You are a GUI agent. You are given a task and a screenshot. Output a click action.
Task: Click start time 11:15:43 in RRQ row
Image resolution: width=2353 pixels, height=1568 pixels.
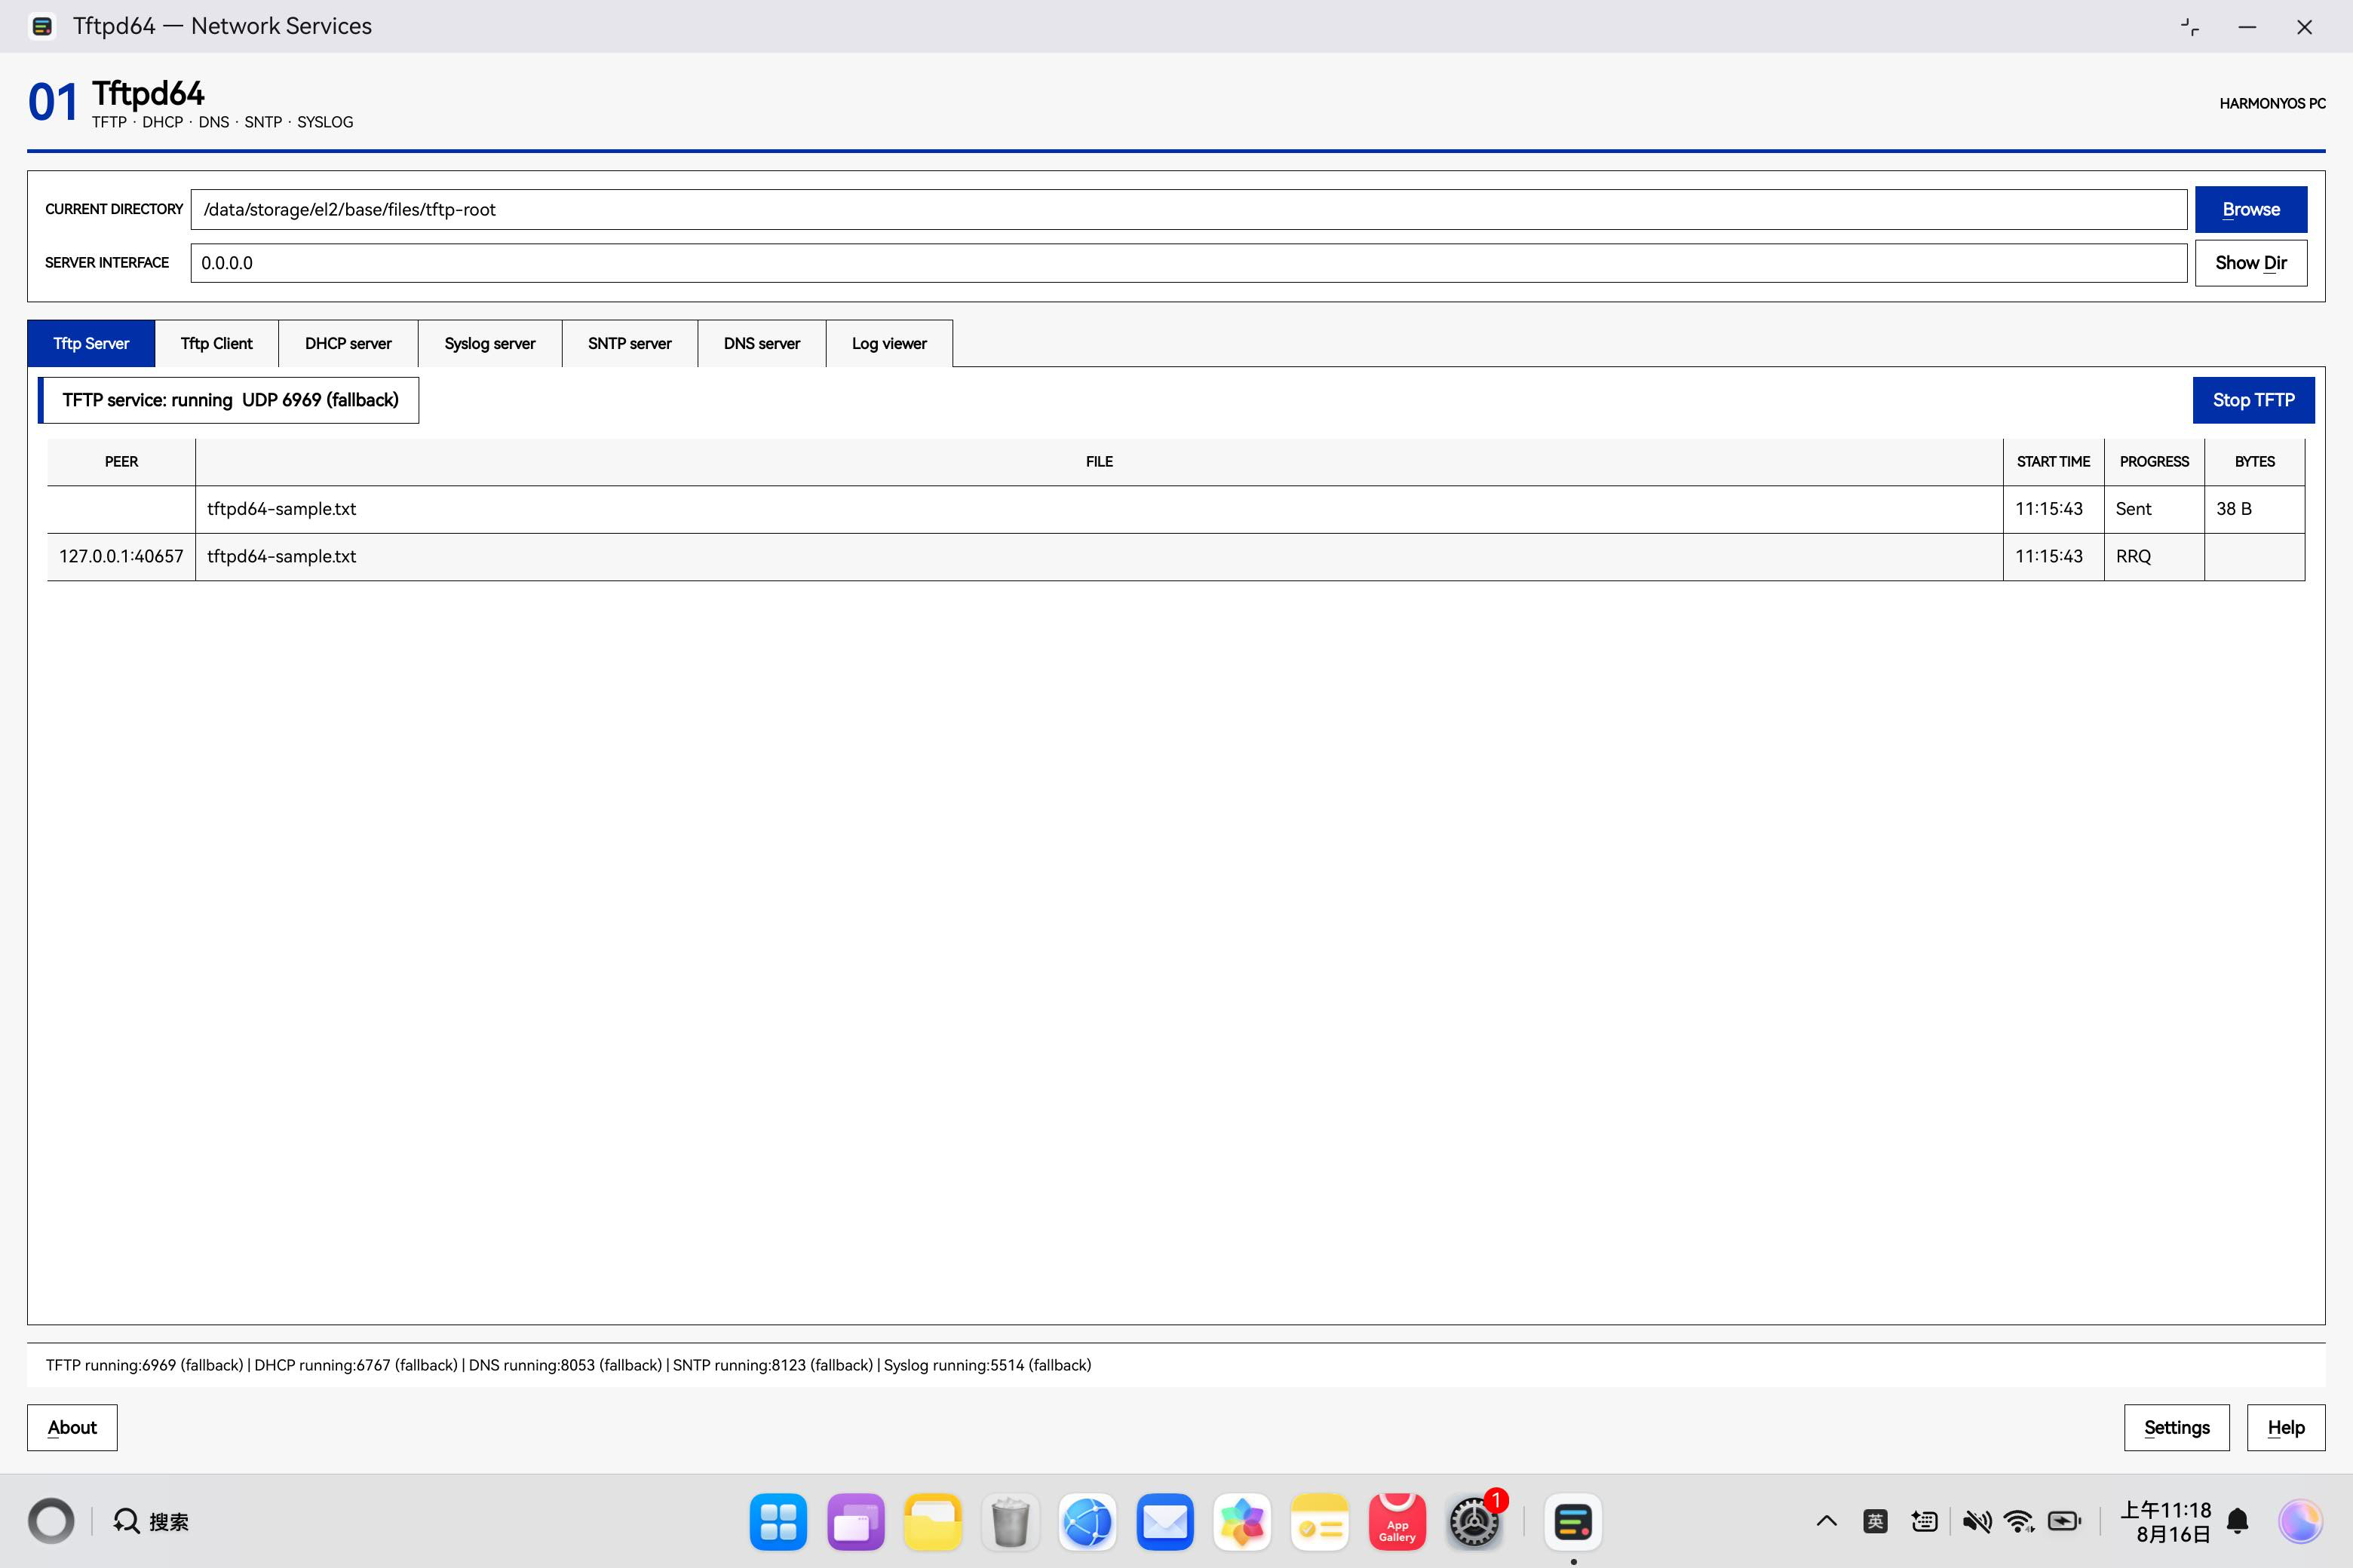point(2053,557)
